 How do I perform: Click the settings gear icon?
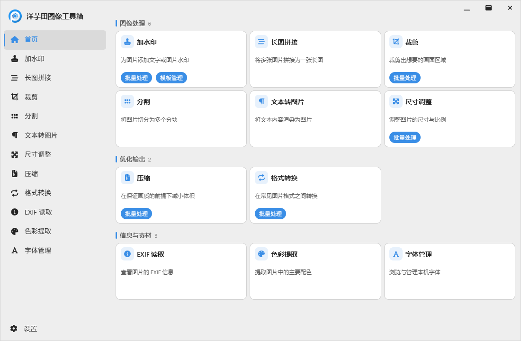14,328
